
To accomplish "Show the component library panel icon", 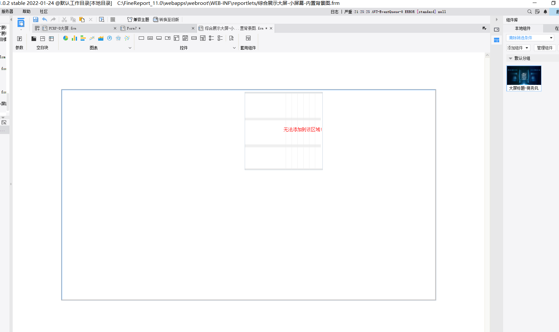I will point(497,40).
